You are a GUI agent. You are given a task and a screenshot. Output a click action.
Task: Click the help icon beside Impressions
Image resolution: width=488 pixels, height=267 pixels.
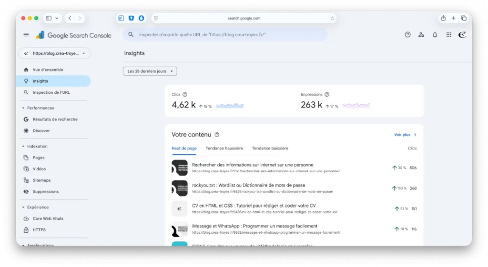[x=327, y=95]
